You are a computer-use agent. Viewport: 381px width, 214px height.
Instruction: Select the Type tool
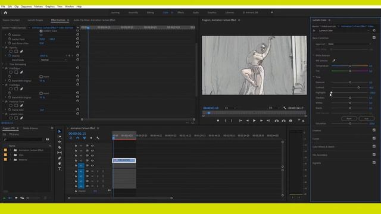coord(60,169)
